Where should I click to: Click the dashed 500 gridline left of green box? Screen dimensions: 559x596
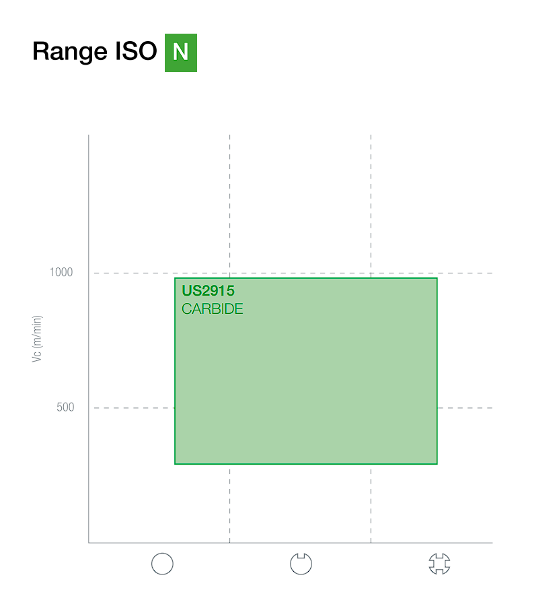(x=134, y=408)
